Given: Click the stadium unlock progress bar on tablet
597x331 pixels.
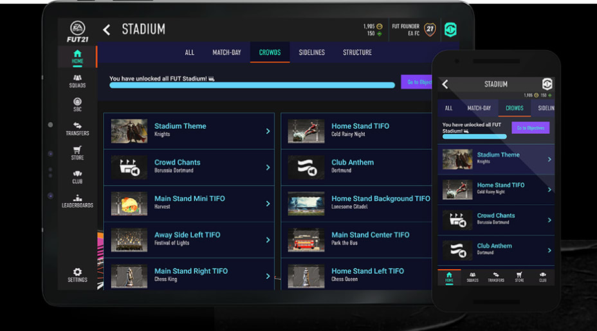Looking at the screenshot, I should tap(252, 85).
